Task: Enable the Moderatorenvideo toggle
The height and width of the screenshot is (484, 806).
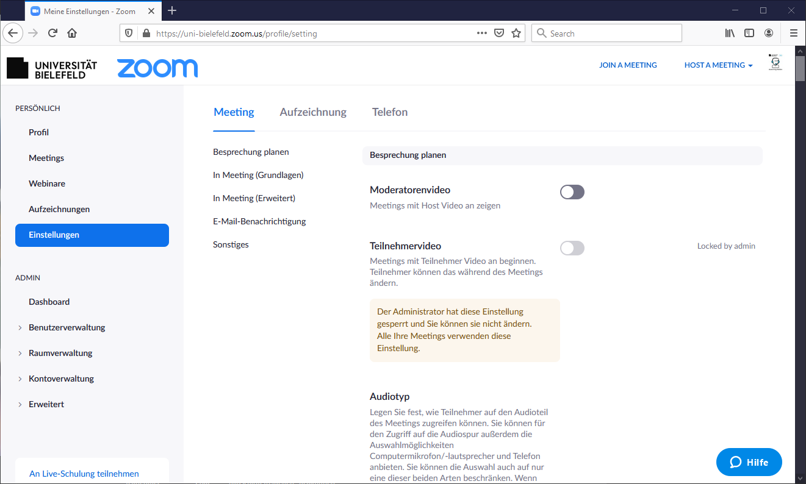Action: [x=572, y=192]
